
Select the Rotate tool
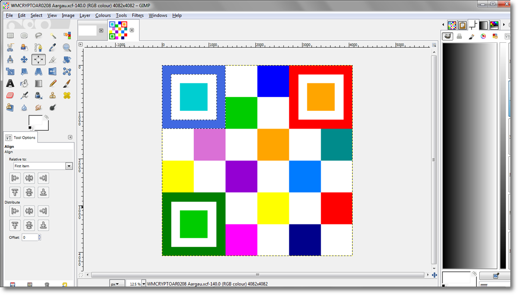[x=67, y=59]
